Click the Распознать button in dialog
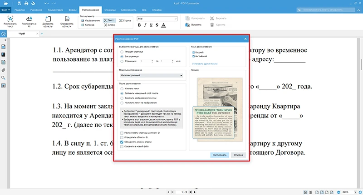This screenshot has width=363, height=195. pyautogui.click(x=220, y=155)
